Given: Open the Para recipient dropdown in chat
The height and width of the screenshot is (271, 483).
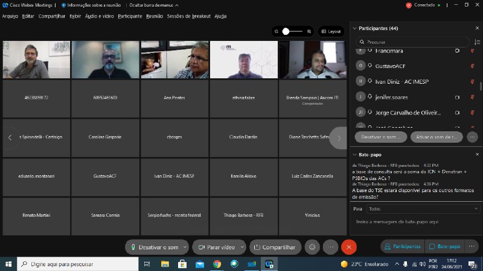Looking at the screenshot, I should (x=423, y=209).
